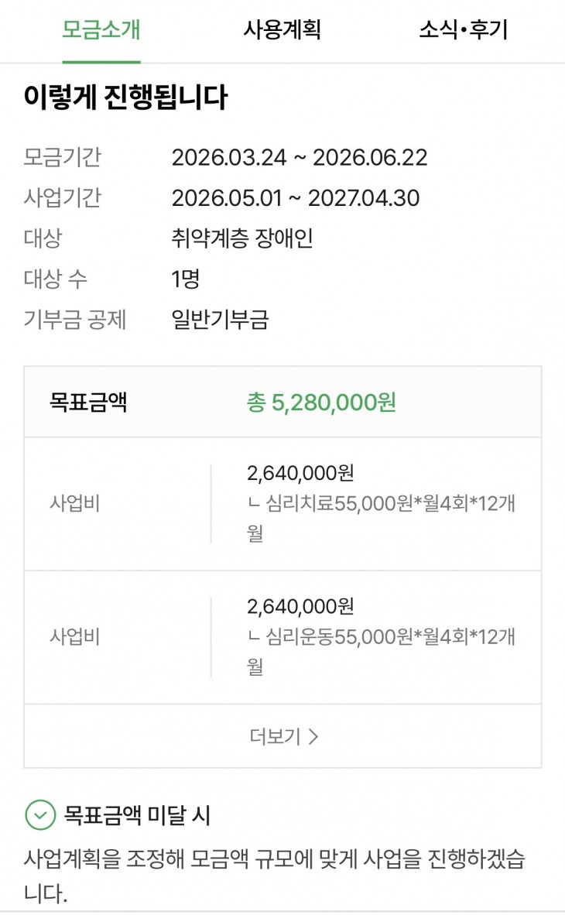
Task: Click the 일반기부금 deduction type
Action: coord(220,319)
